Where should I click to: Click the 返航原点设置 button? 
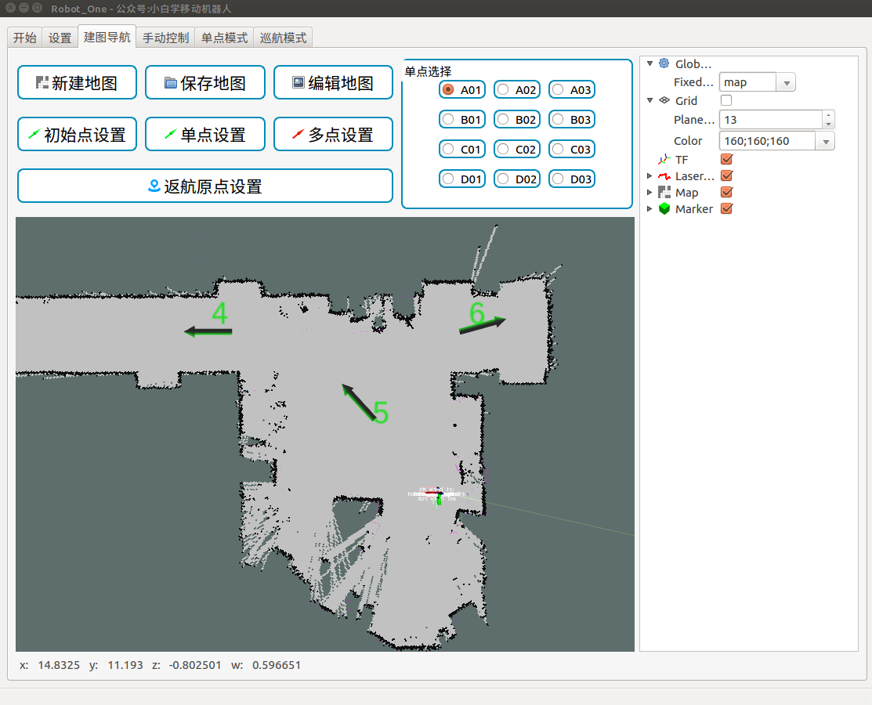pos(205,186)
